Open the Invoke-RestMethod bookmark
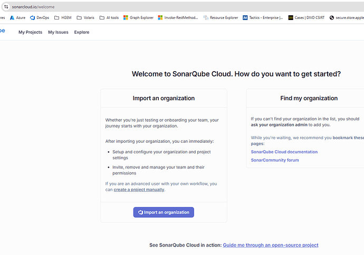Viewport: 364px width, 255px height. tap(178, 17)
